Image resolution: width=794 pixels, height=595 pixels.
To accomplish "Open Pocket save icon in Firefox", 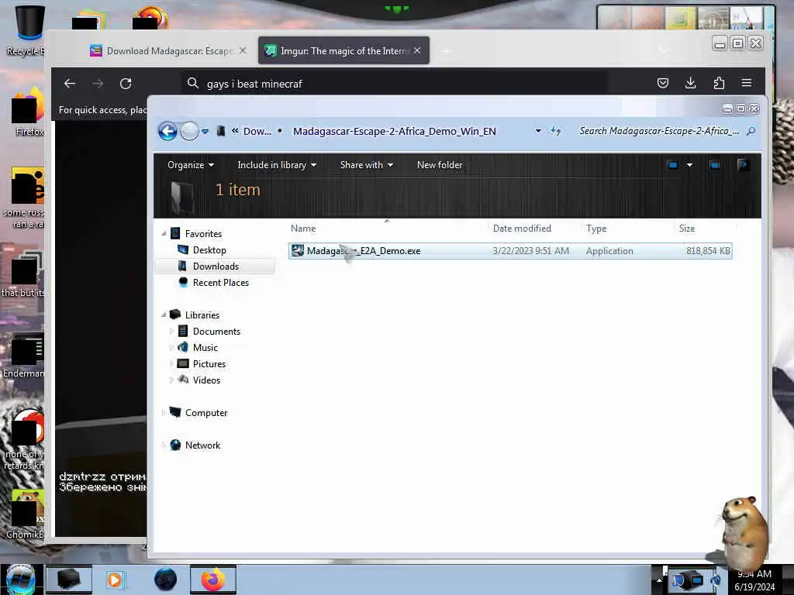I will (663, 83).
